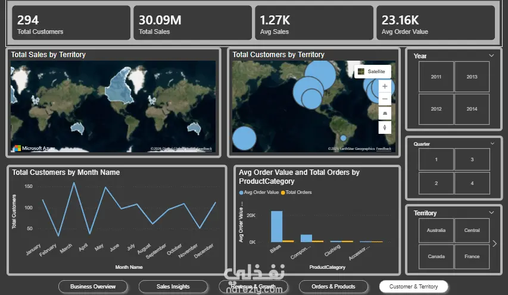508x295 pixels.
Task: Select quarter 3 in Quarter slicer
Action: pyautogui.click(x=472, y=159)
